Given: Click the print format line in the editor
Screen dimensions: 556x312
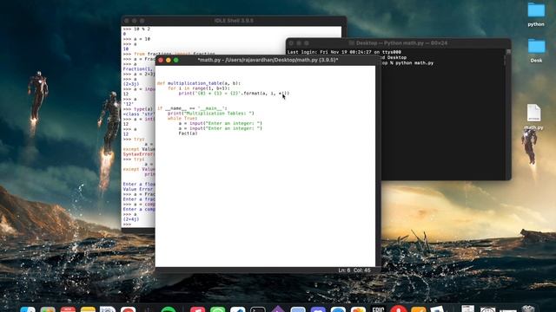Looking at the screenshot, I should click(234, 94).
